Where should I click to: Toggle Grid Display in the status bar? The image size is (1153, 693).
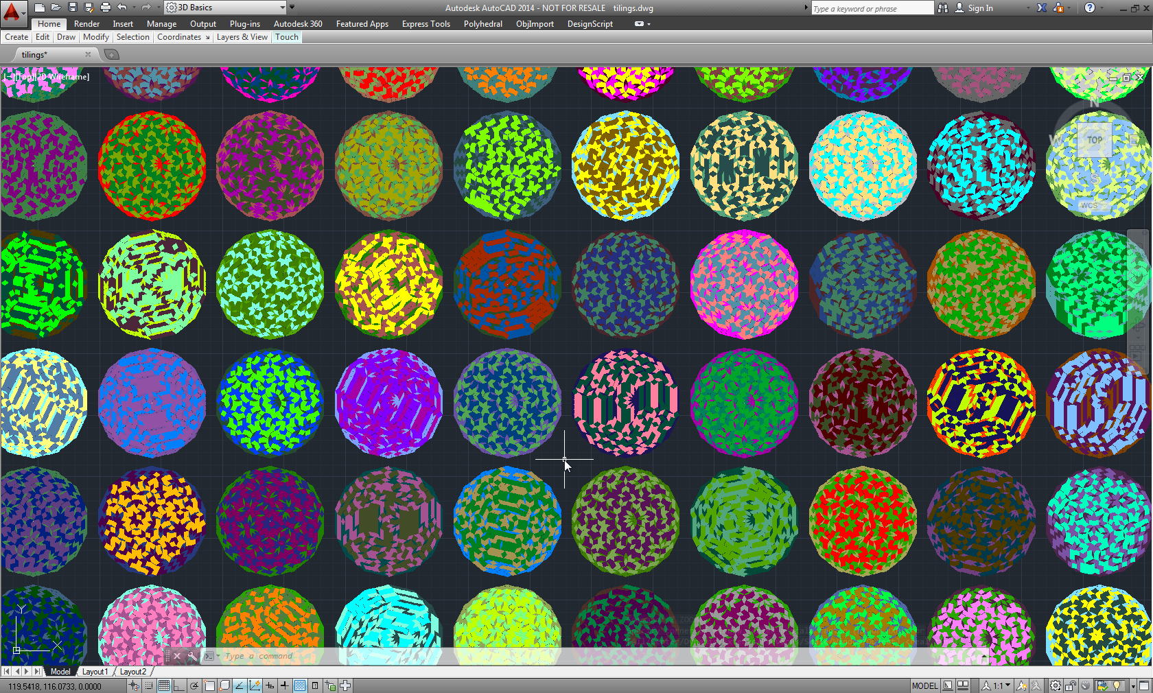(164, 685)
